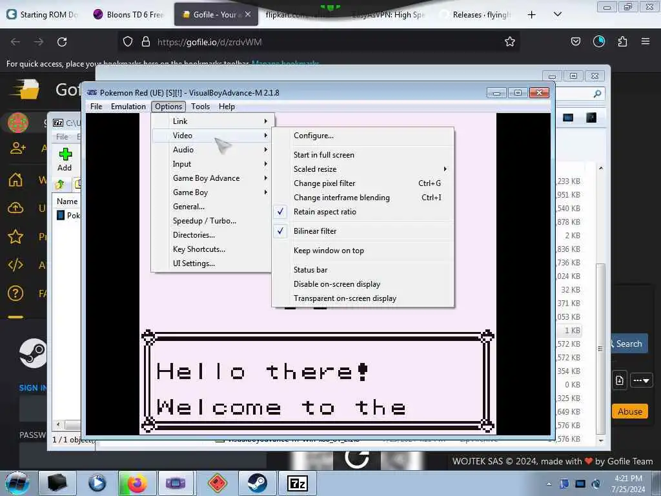Open the Windows Start button
This screenshot has height=496, width=661.
[x=17, y=483]
